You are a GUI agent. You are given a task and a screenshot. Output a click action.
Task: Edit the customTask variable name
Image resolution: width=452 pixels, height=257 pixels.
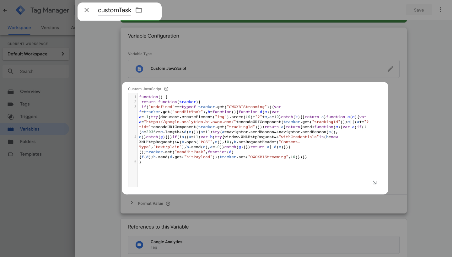pyautogui.click(x=115, y=10)
